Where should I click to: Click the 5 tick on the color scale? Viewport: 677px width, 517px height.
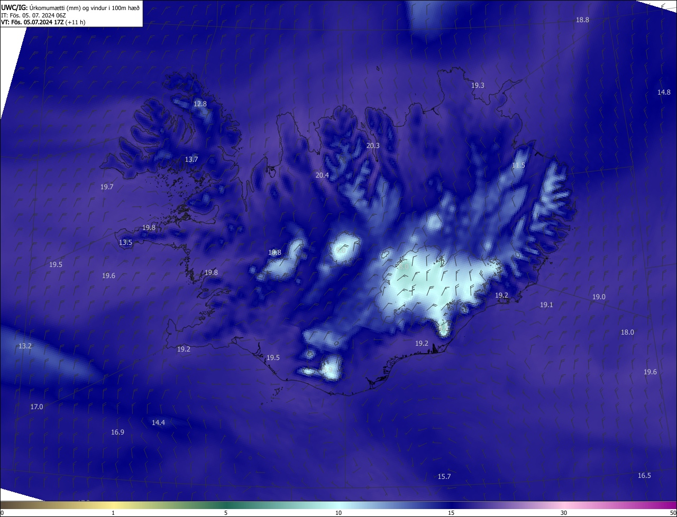[x=226, y=513]
